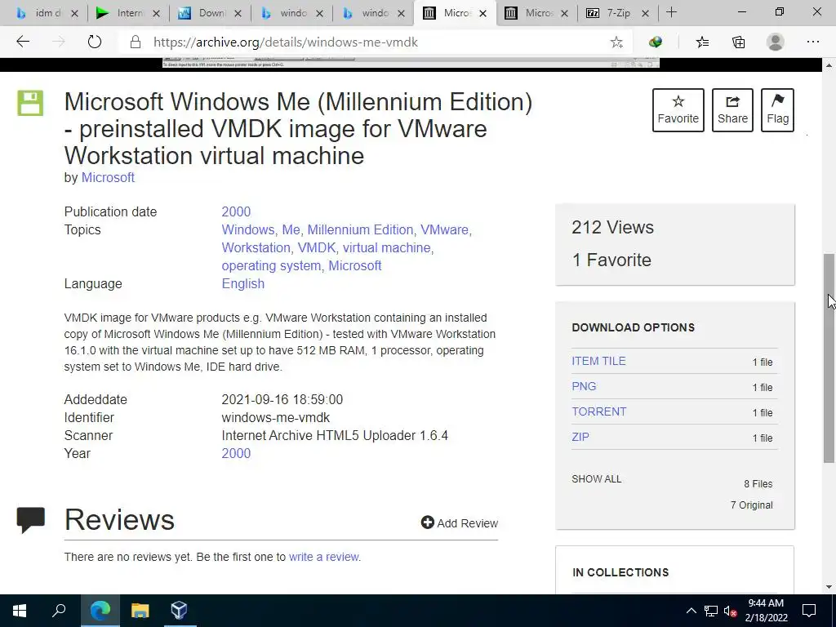
Task: Open the Edge Settings and more menu
Action: 812,42
